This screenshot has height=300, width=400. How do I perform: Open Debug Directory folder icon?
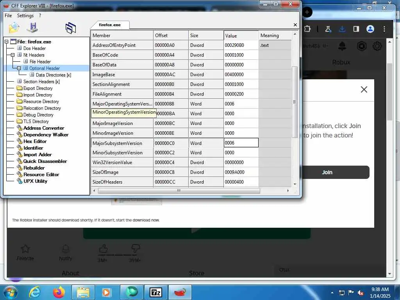tap(20, 114)
